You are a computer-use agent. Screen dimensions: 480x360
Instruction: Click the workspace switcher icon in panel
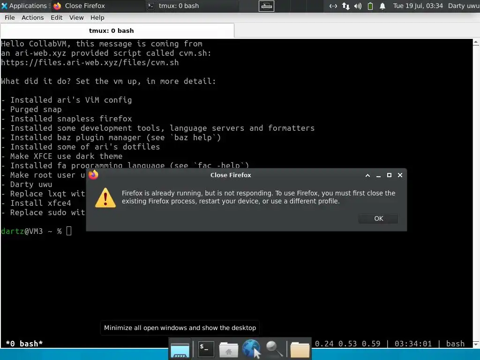pyautogui.click(x=266, y=6)
